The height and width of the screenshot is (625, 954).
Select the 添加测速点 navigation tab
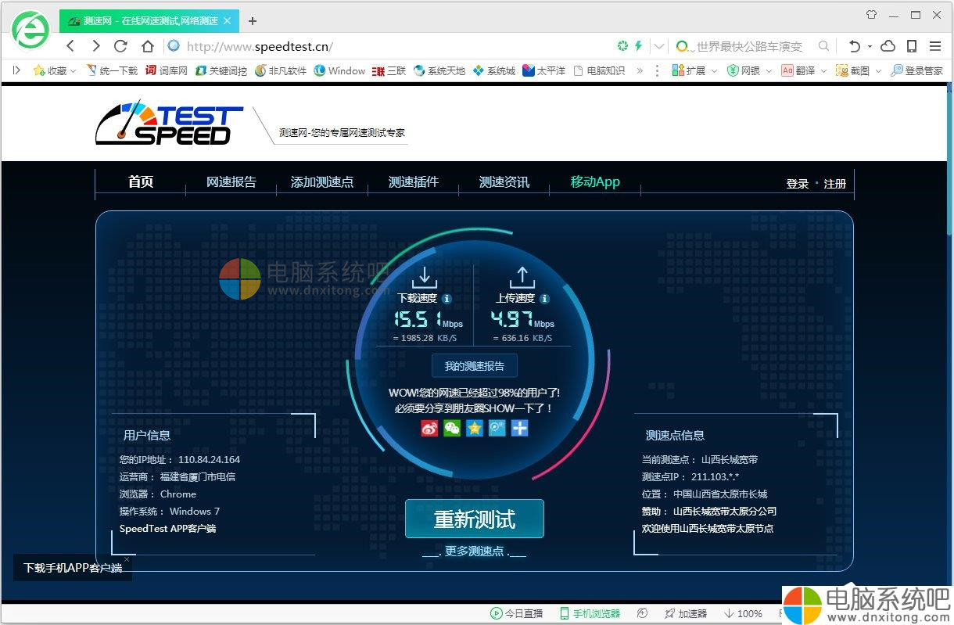(322, 181)
